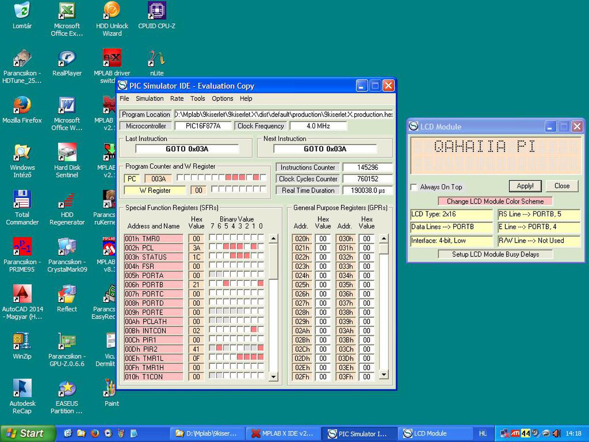Screen dimensions: 589x442
Task: Select the Autodesk ReCap desktop icon
Action: click(x=22, y=397)
